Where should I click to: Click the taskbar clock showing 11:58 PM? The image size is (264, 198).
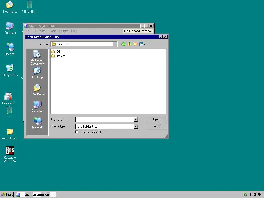point(255,195)
